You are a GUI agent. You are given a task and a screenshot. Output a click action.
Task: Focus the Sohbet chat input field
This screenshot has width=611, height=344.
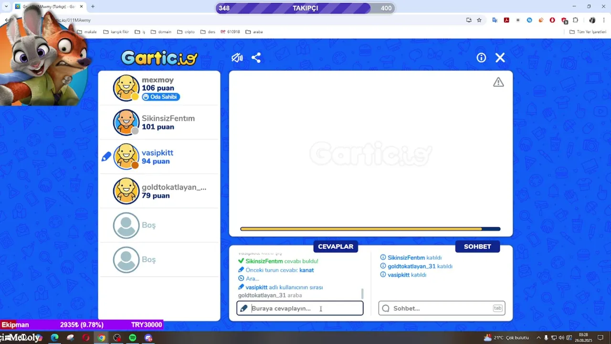coord(442,308)
